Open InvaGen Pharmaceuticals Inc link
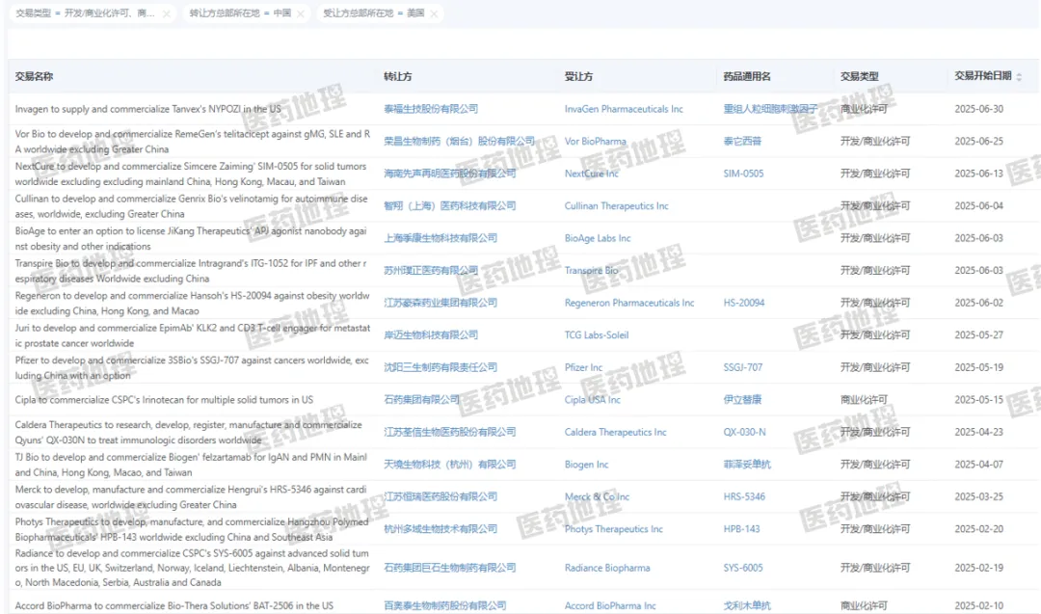 pos(624,109)
